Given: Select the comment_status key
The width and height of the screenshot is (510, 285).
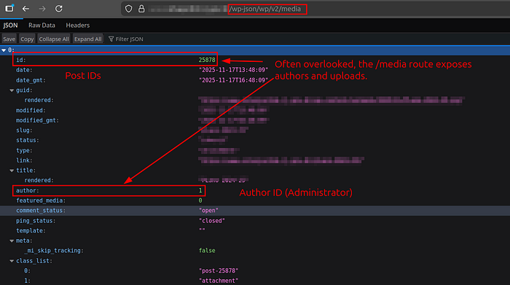Looking at the screenshot, I should point(41,211).
